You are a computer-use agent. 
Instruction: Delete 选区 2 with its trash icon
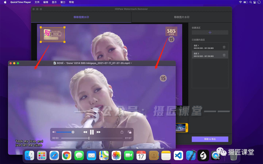(224, 55)
